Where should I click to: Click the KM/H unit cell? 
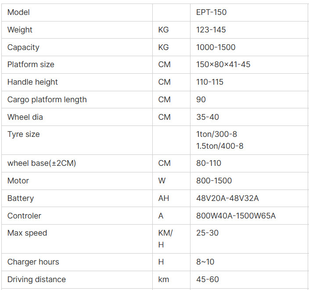click(171, 239)
